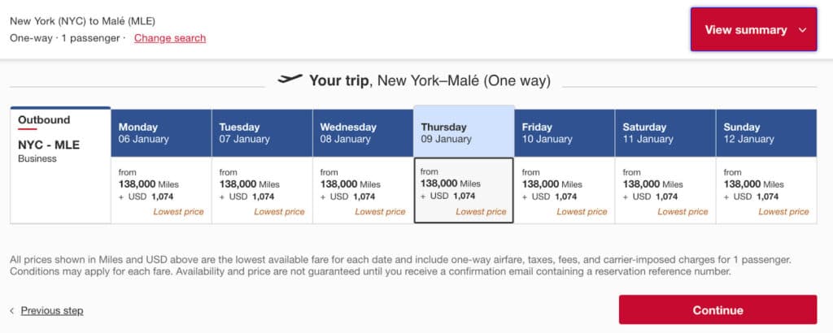Choose the Sunday 12 January tab

pos(766,132)
